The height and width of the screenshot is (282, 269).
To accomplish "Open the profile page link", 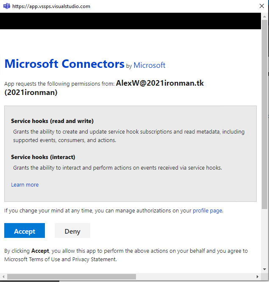I will (x=208, y=210).
